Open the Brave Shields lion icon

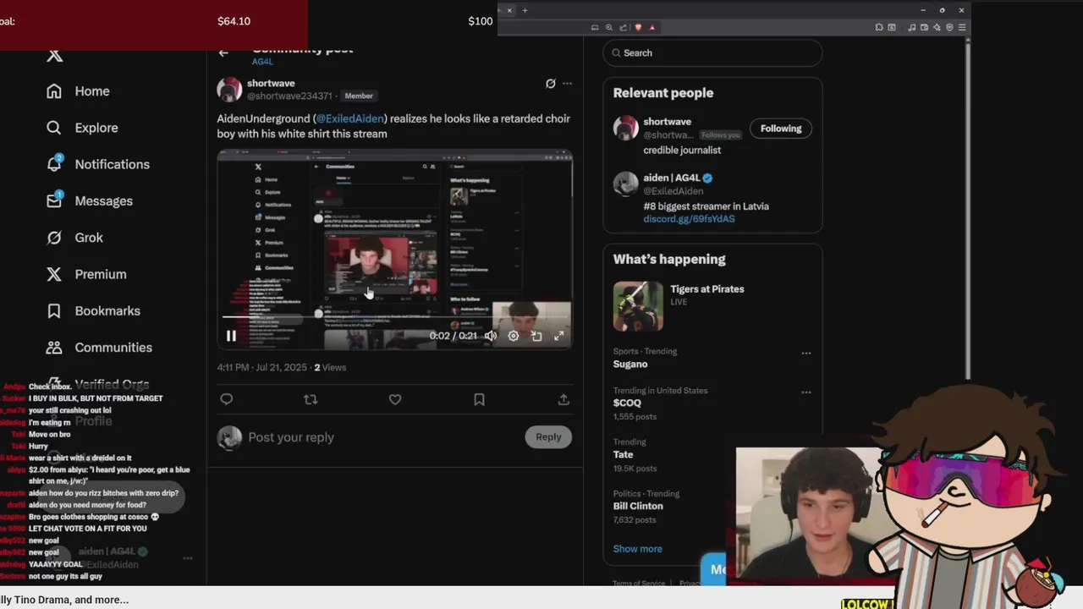pos(638,27)
